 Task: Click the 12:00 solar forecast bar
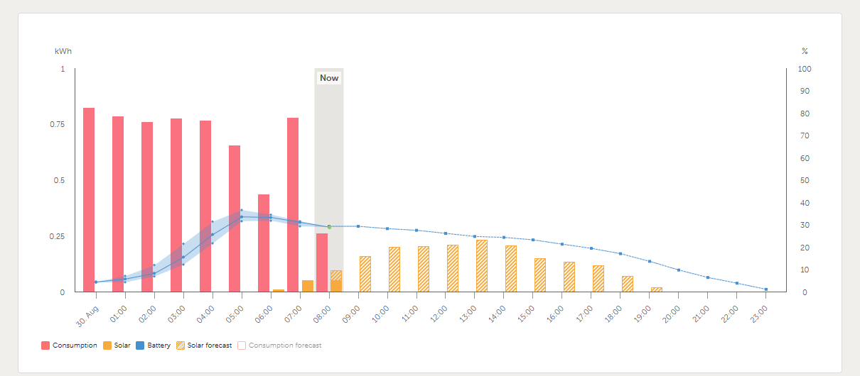[453, 268]
